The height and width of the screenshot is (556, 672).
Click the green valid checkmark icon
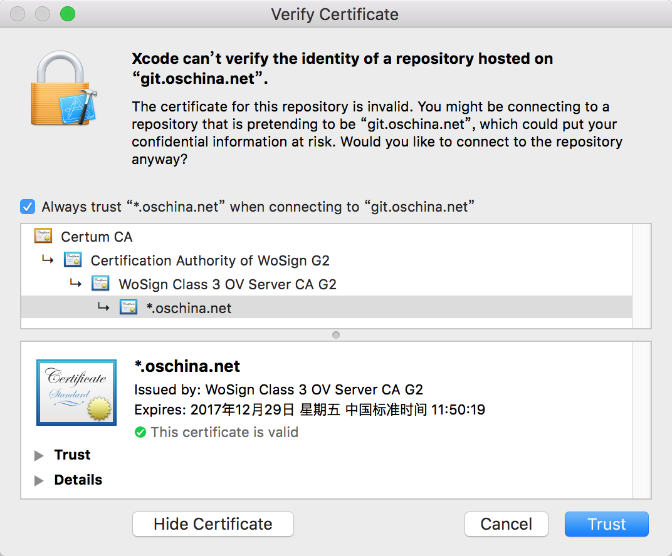[140, 432]
